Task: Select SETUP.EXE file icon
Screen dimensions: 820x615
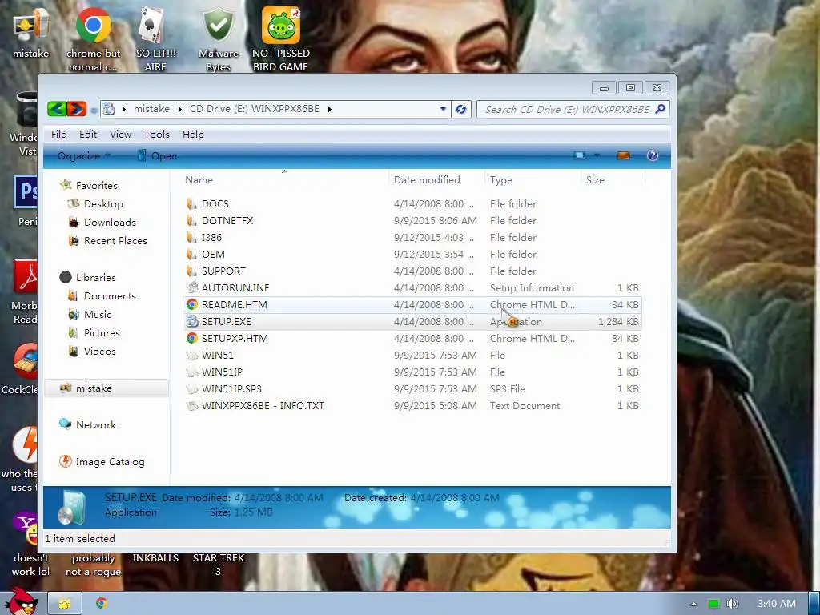Action: tap(192, 321)
